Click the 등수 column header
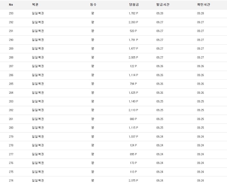The width and height of the screenshot is (227, 186). click(x=93, y=5)
